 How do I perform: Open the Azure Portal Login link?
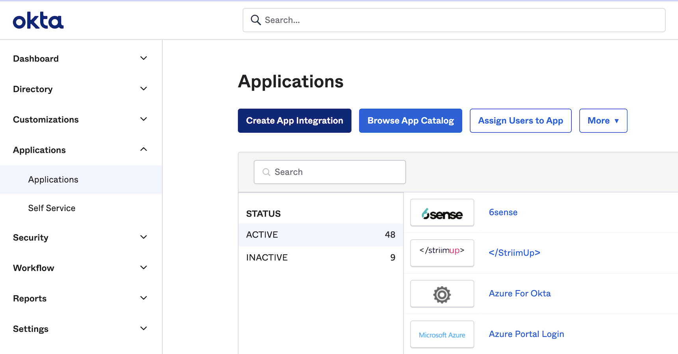(x=526, y=334)
